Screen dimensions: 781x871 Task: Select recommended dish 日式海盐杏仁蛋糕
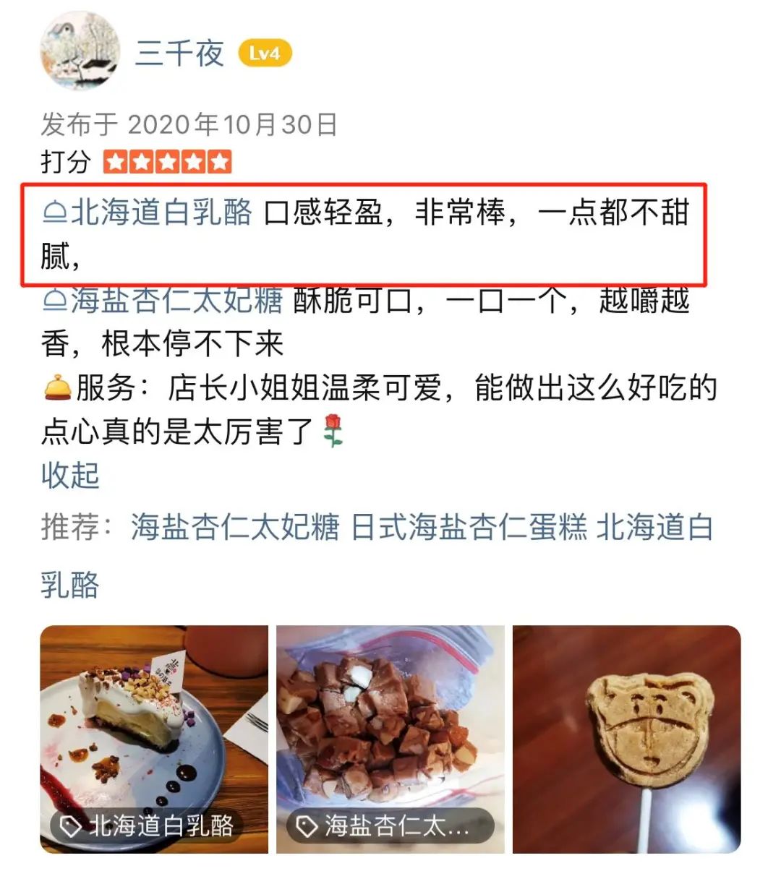coord(469,527)
